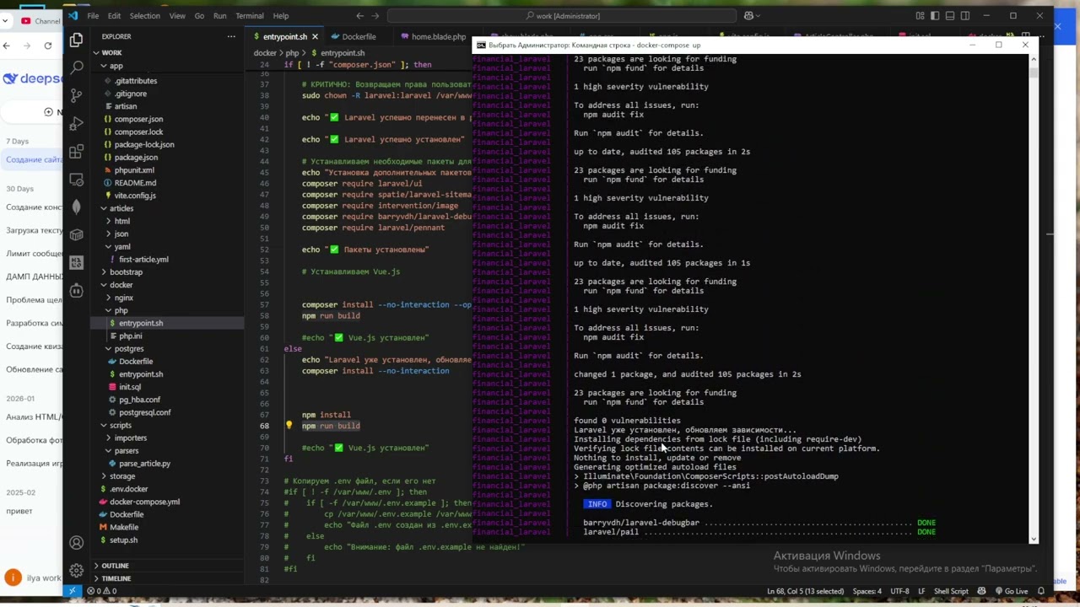Expand the storage folder
The width and height of the screenshot is (1080, 607).
(x=122, y=476)
